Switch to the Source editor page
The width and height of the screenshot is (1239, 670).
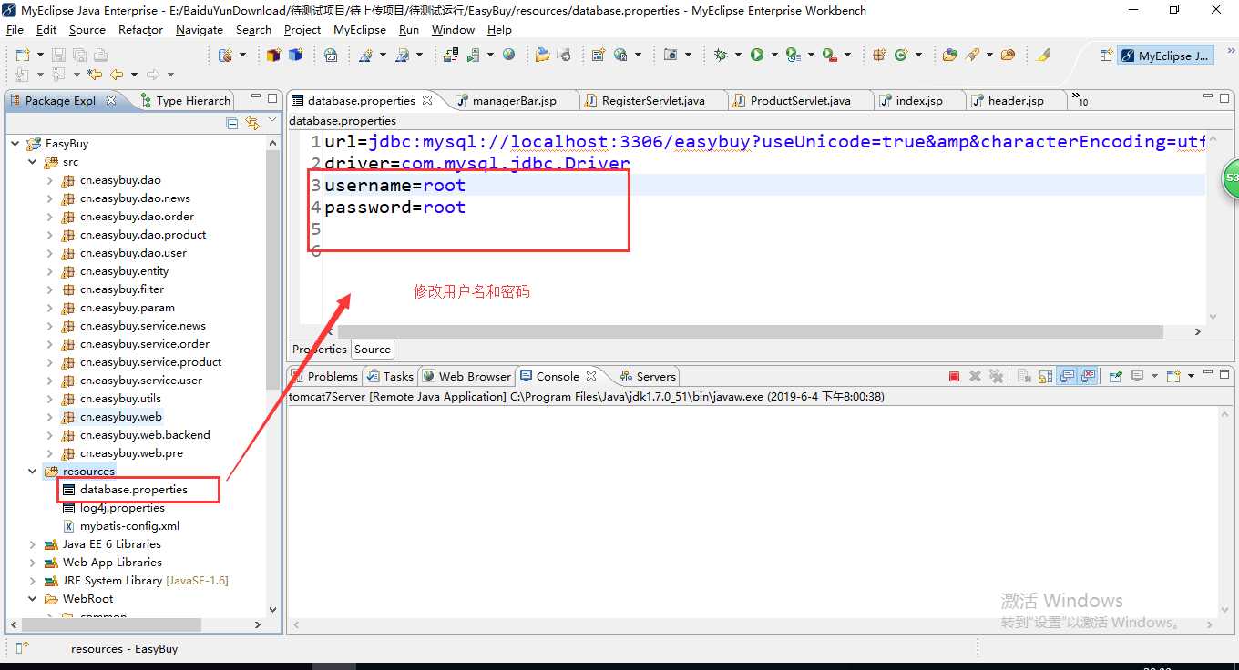click(x=373, y=349)
